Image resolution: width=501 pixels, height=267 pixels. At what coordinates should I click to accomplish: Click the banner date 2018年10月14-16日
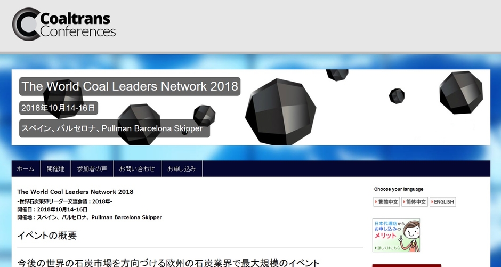(59, 108)
